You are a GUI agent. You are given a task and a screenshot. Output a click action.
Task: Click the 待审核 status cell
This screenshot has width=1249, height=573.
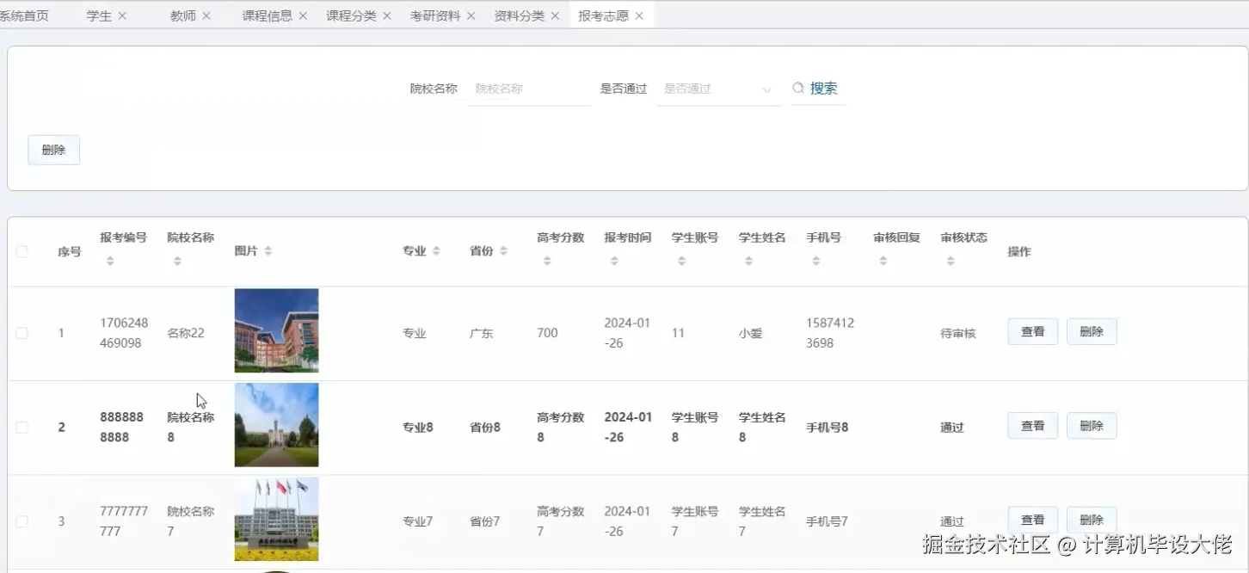958,333
